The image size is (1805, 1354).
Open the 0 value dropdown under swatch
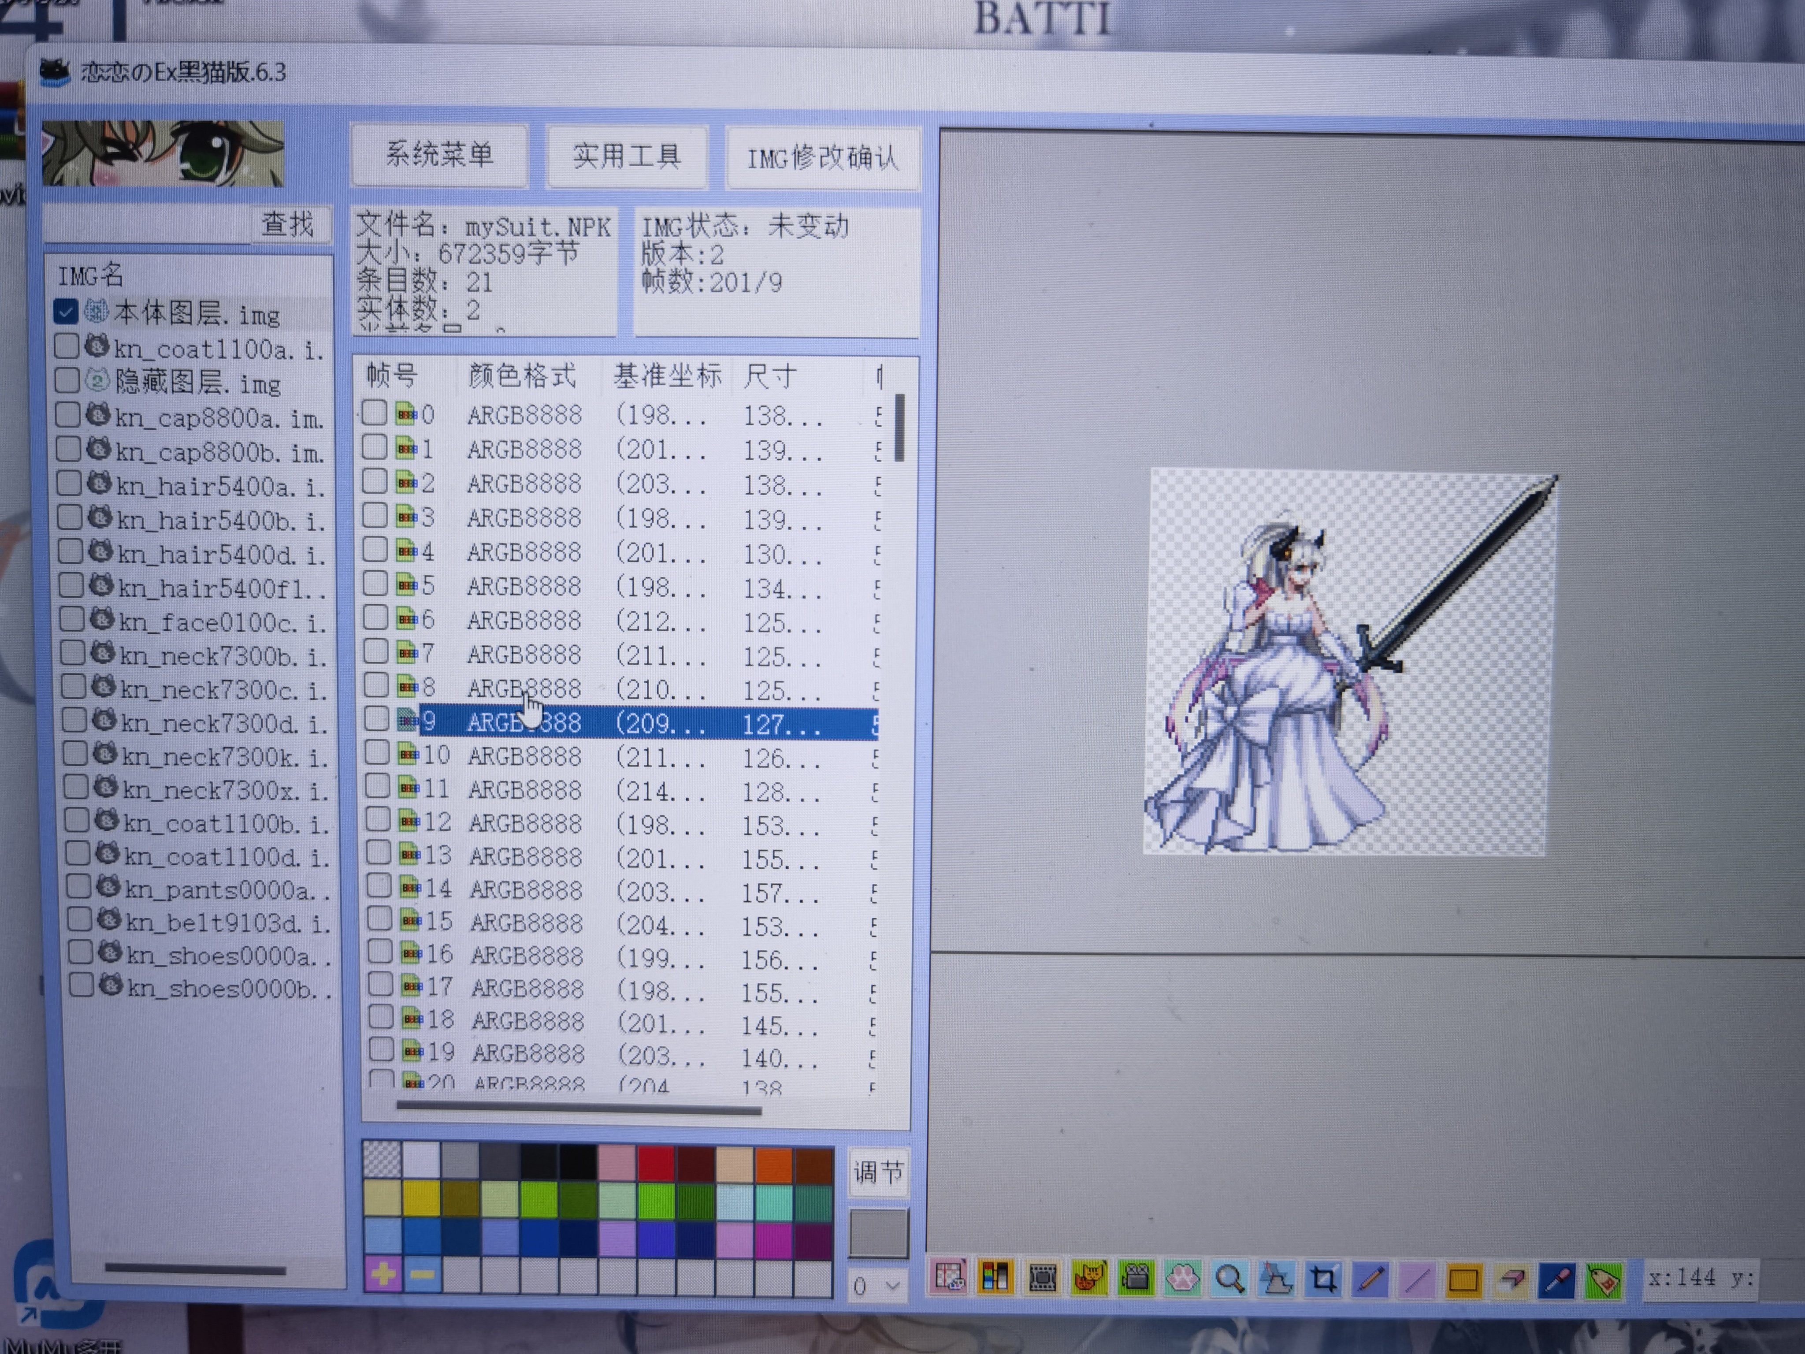click(877, 1287)
